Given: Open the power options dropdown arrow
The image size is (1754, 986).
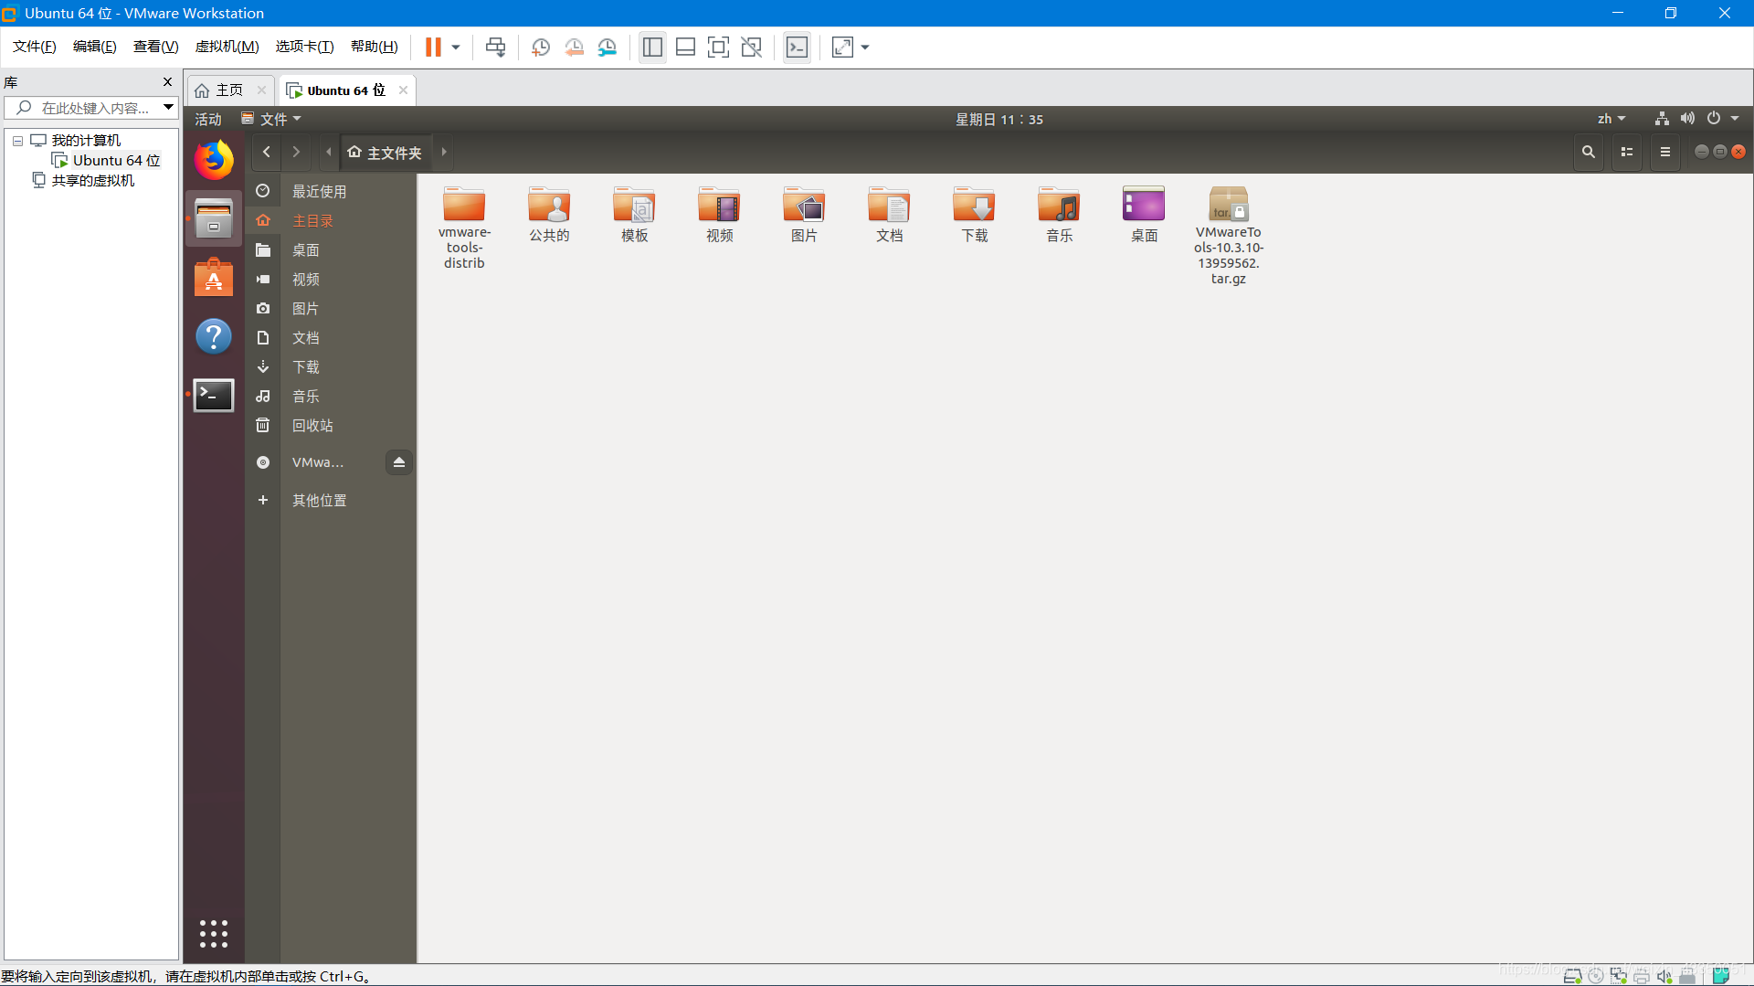Looking at the screenshot, I should pyautogui.click(x=456, y=48).
